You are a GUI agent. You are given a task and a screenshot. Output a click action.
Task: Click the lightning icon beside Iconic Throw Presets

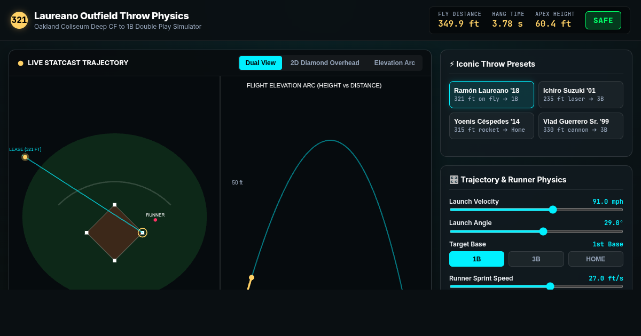tap(452, 64)
